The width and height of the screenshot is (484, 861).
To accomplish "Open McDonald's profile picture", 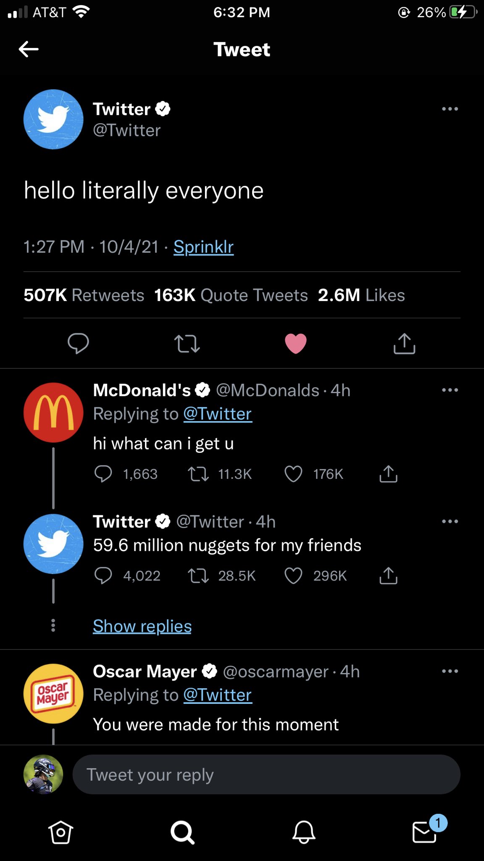I will click(53, 412).
